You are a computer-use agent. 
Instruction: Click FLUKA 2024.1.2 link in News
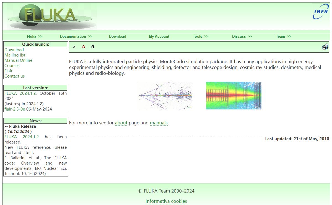[x=22, y=137]
